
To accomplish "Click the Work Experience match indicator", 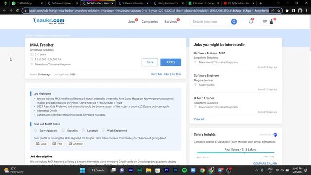I will [x=115, y=131].
